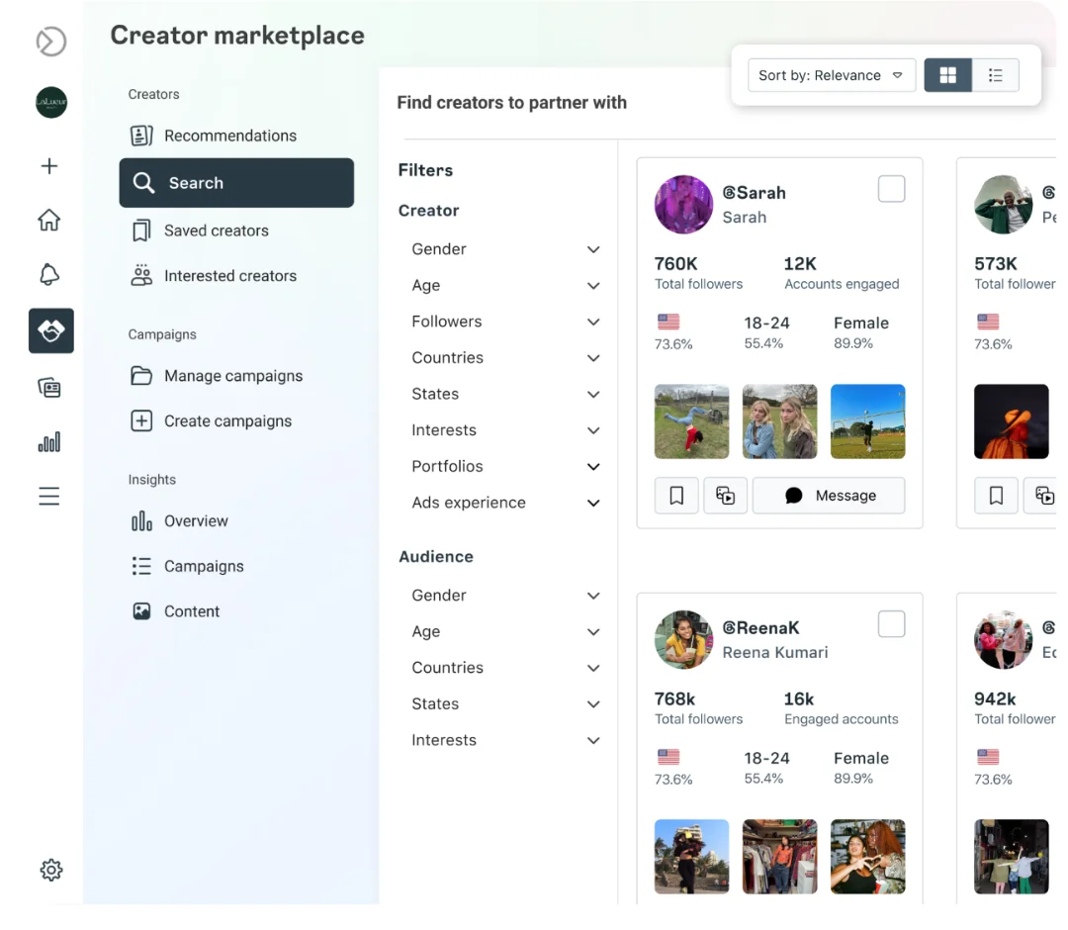
Task: Click the app logo at the top of the left rail
Action: pyautogui.click(x=51, y=42)
